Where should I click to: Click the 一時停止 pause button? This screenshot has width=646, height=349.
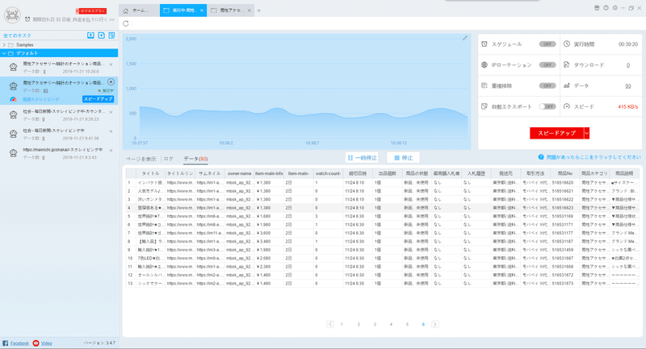coord(362,158)
